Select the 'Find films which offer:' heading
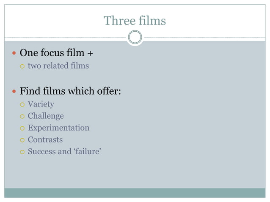The height and width of the screenshot is (202, 270). (70, 90)
